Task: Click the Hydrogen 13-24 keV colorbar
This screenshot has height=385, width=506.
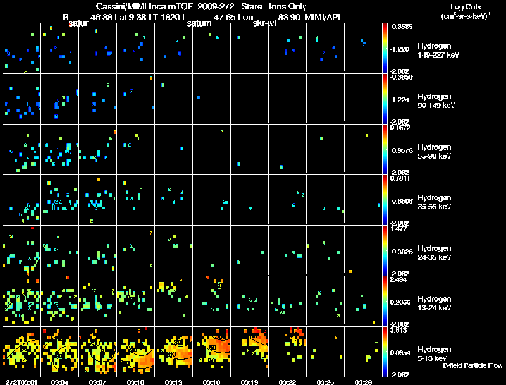Action: [x=385, y=301]
